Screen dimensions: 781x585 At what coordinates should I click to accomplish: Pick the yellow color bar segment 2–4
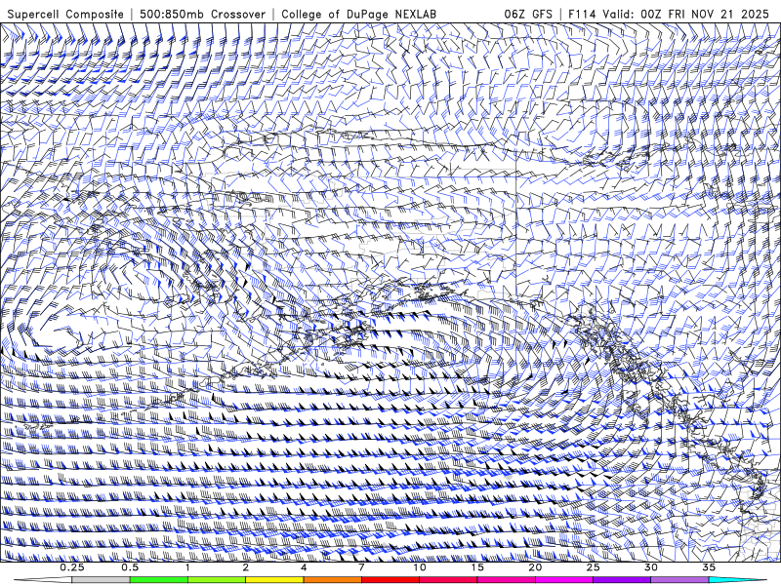[274, 580]
